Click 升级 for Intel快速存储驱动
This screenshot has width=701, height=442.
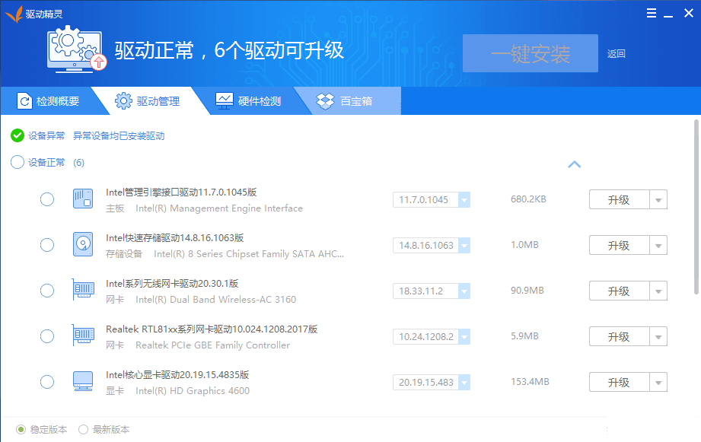pos(620,246)
